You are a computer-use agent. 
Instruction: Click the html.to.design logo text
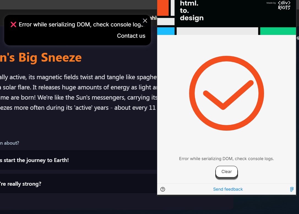(x=192, y=11)
